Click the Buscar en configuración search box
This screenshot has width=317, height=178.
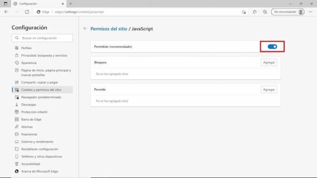coord(42,38)
